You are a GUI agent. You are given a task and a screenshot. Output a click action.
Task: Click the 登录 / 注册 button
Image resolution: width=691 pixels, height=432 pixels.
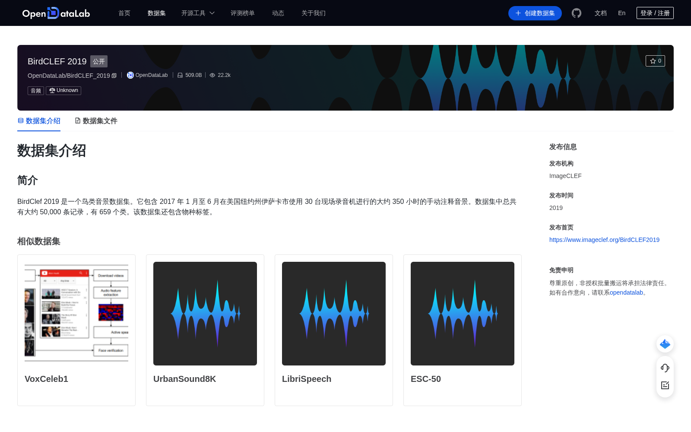655,13
